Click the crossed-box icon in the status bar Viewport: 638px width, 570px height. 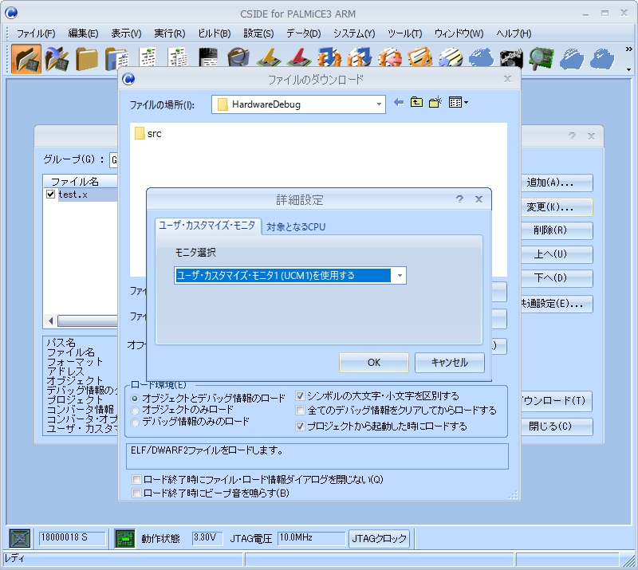(x=19, y=538)
